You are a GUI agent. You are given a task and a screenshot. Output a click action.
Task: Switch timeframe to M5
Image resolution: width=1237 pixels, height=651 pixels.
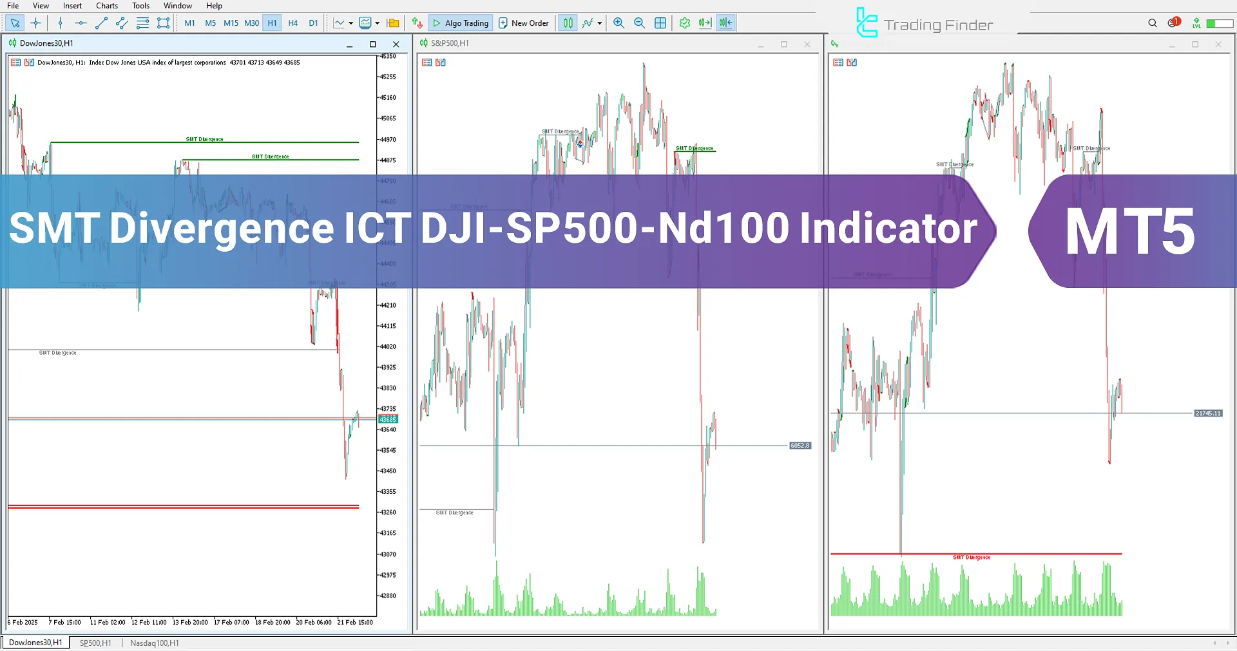pos(210,23)
